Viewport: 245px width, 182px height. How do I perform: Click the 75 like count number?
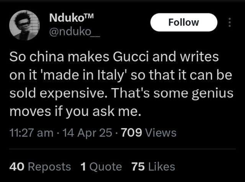137,167
